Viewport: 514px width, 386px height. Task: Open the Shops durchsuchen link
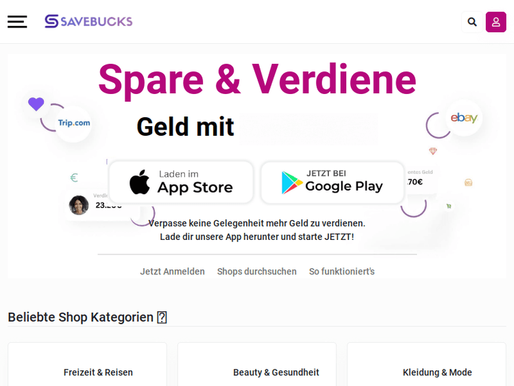coord(257,272)
